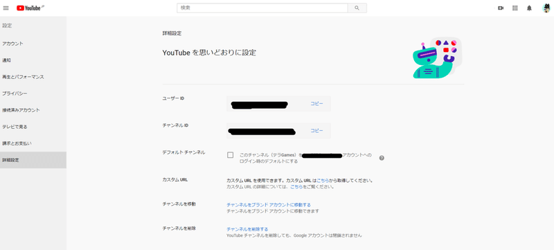The image size is (554, 250).
Task: Click text about Google アカウント not closing
Action: point(294,235)
